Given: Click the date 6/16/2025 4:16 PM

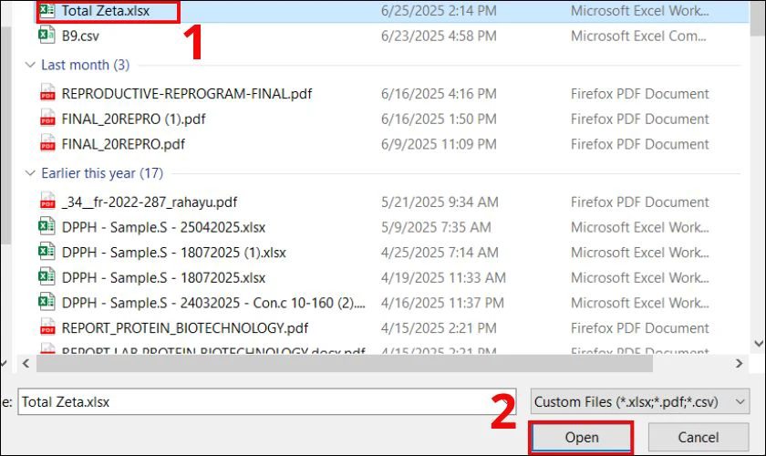Looking at the screenshot, I should click(x=439, y=94).
